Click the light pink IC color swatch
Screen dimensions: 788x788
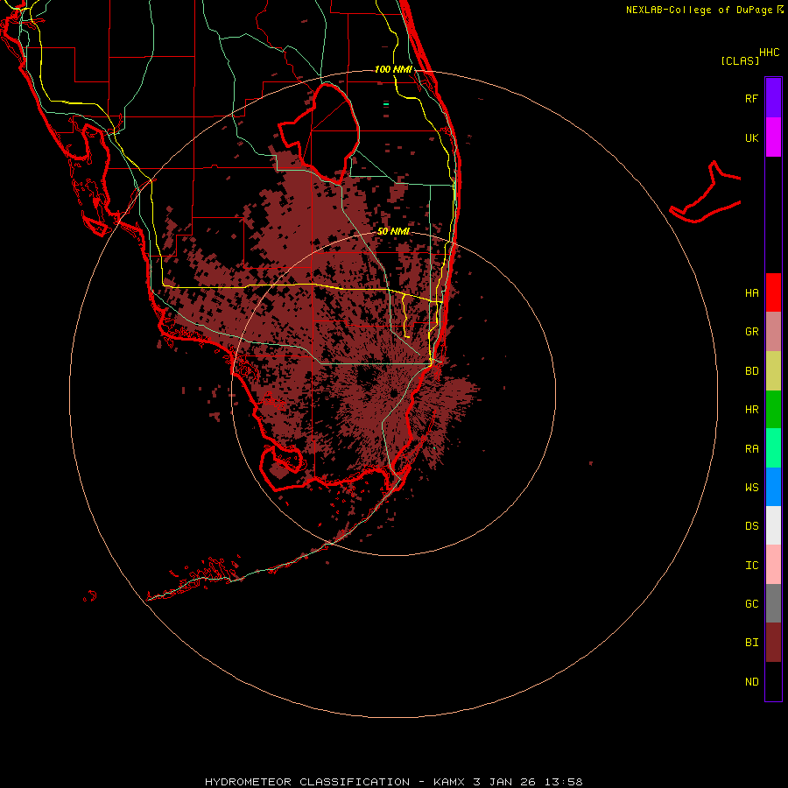pos(773,565)
